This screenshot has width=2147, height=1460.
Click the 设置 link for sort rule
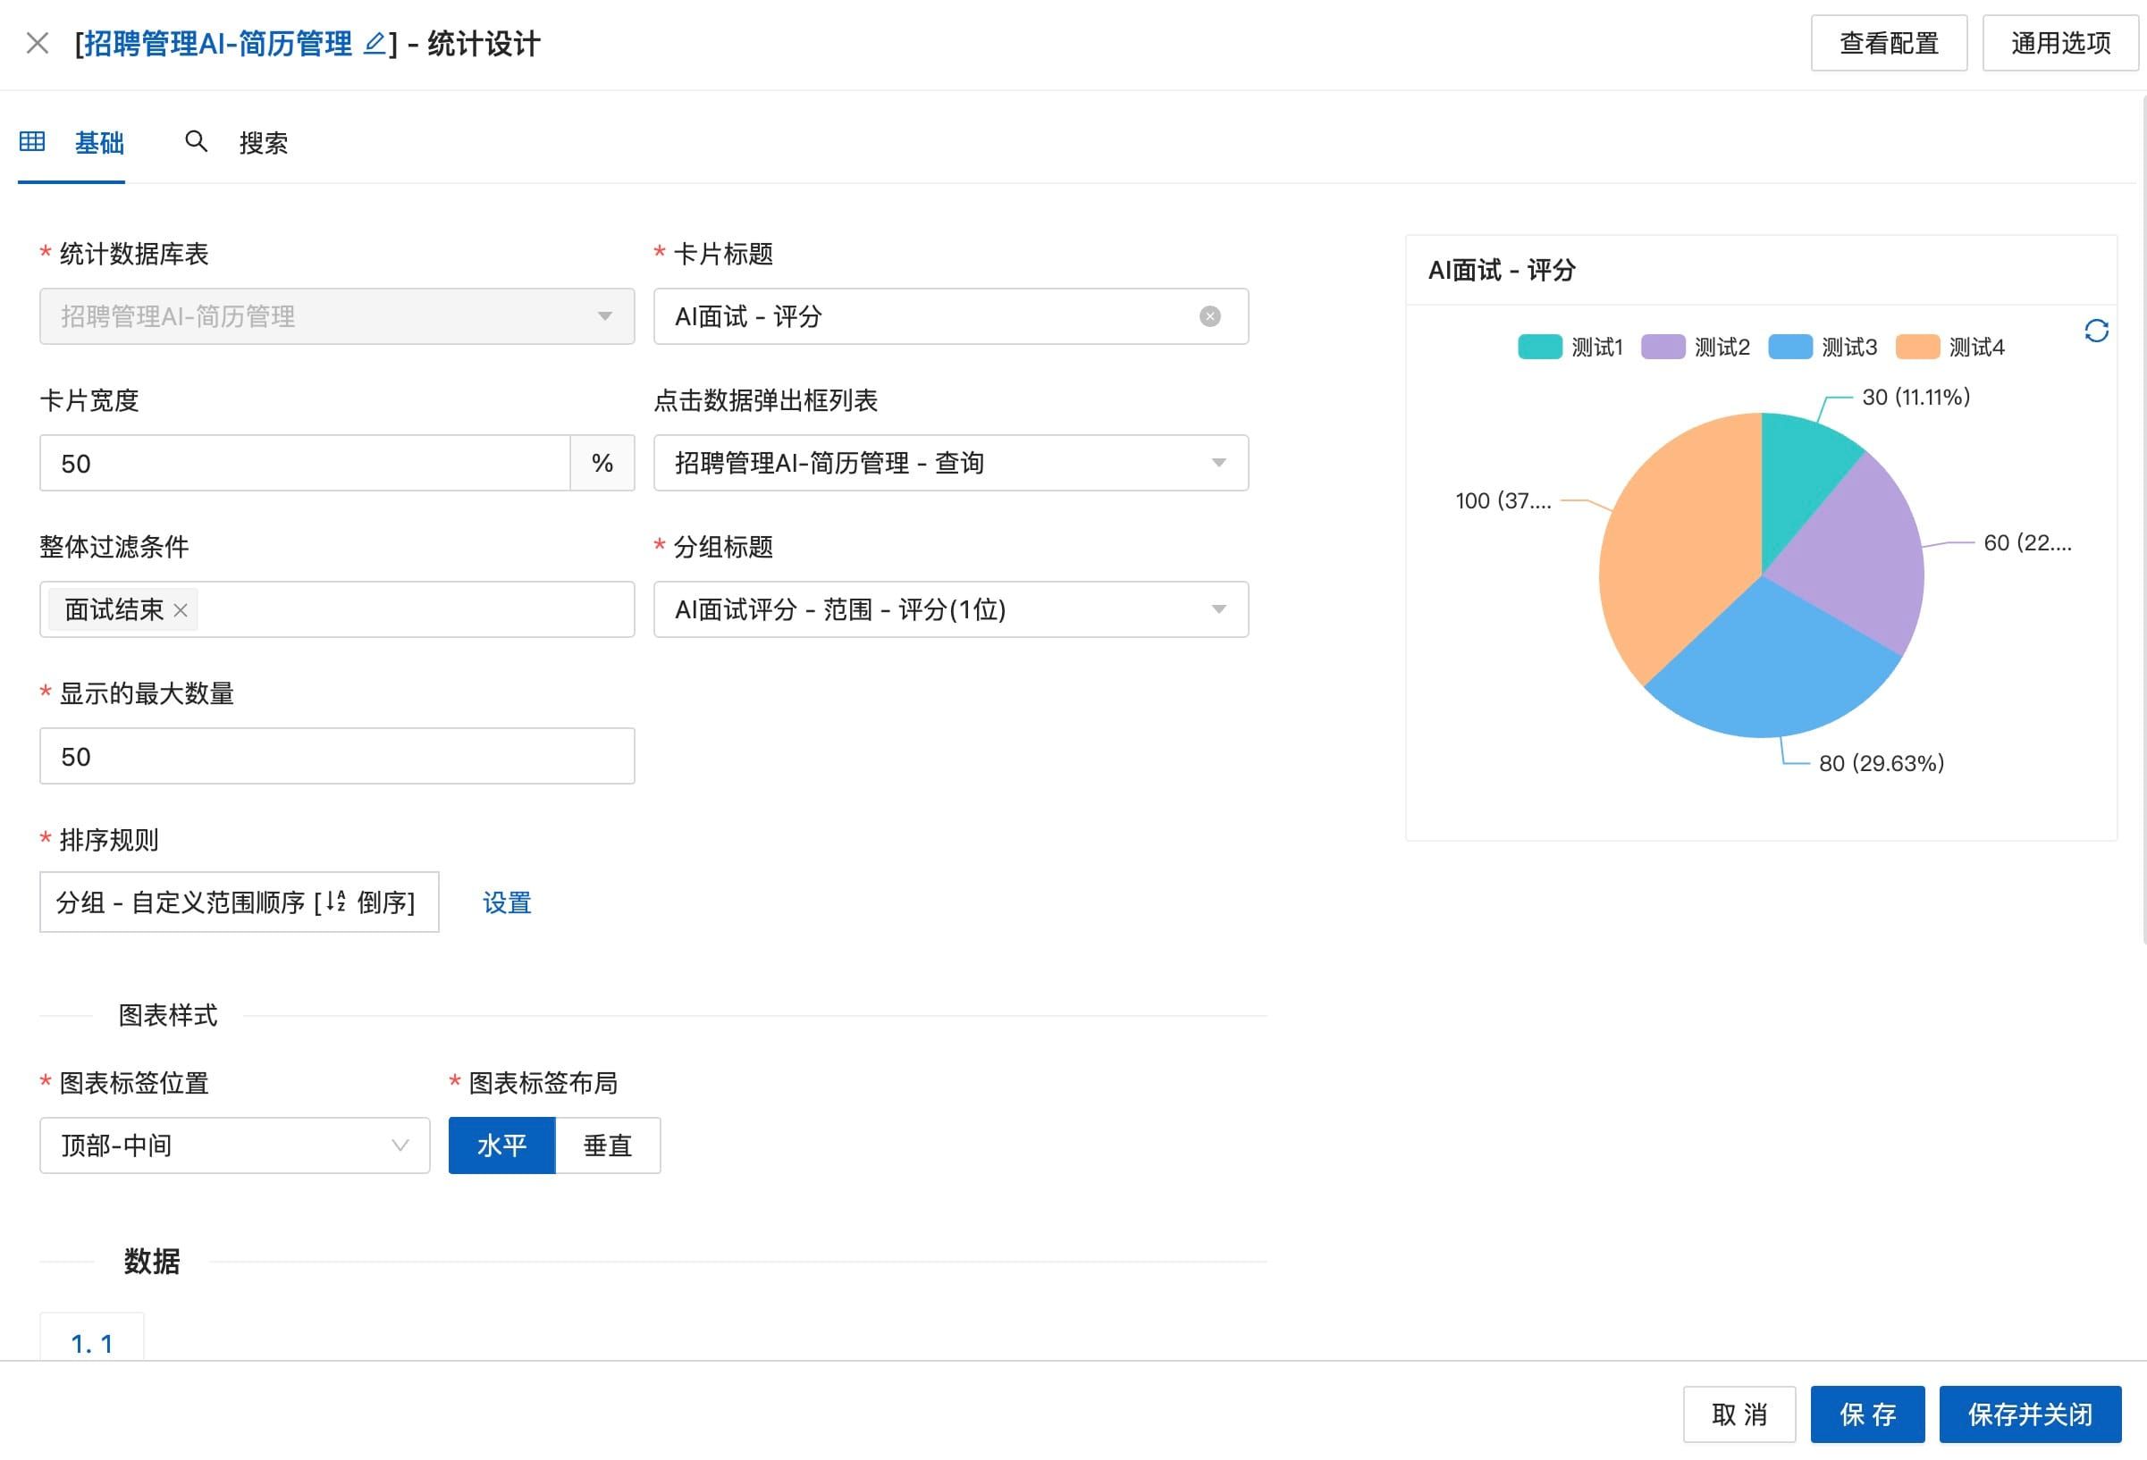[507, 902]
